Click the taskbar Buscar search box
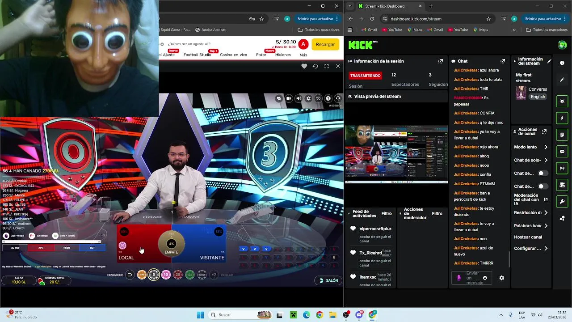Viewport: 572px width, 322px height. 241,315
